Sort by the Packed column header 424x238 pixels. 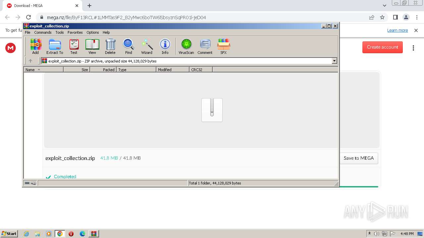103,69
